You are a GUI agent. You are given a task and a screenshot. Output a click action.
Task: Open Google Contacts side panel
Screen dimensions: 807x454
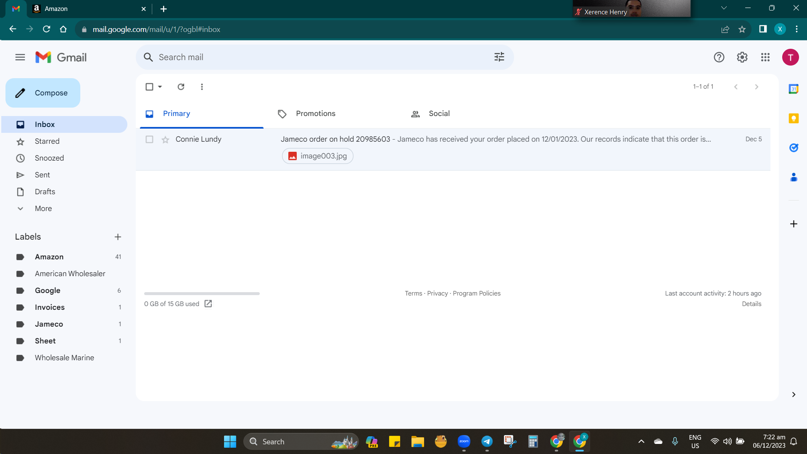tap(794, 177)
